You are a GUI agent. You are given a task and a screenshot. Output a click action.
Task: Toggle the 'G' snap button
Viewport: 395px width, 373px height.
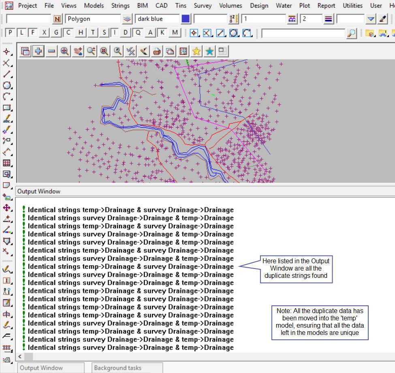click(56, 33)
